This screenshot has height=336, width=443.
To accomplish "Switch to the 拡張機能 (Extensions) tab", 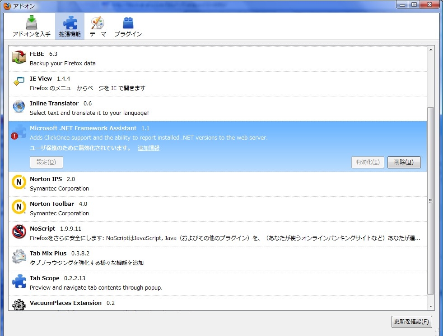I will coord(70,26).
